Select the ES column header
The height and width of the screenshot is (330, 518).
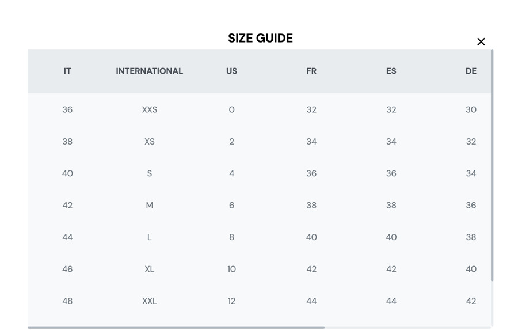click(391, 71)
